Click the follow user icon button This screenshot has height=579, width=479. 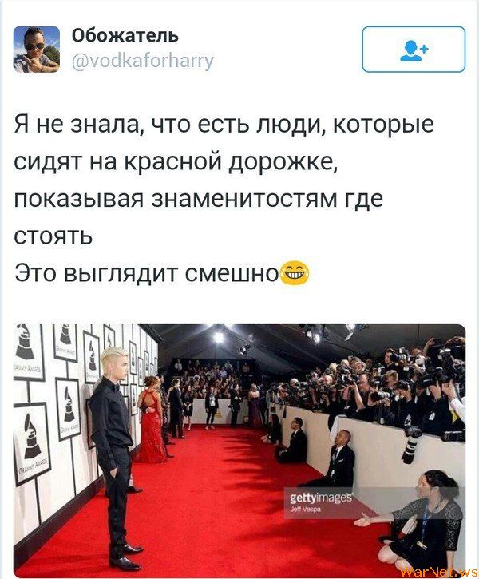414,49
